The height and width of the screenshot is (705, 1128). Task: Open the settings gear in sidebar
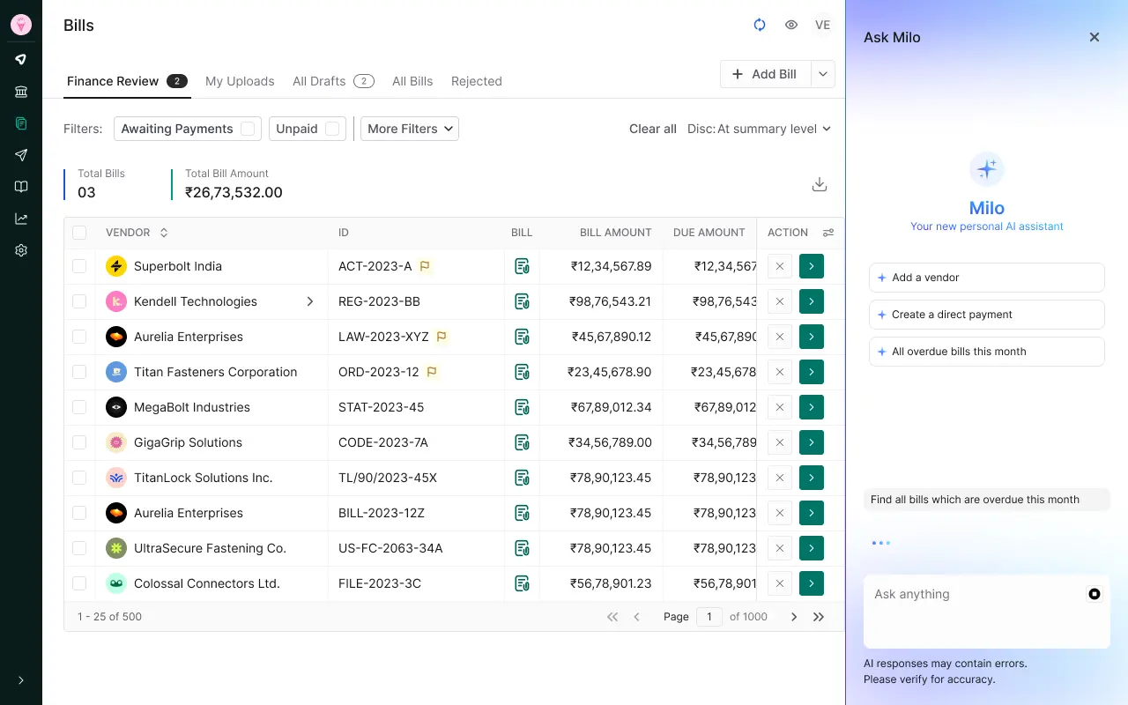(21, 250)
